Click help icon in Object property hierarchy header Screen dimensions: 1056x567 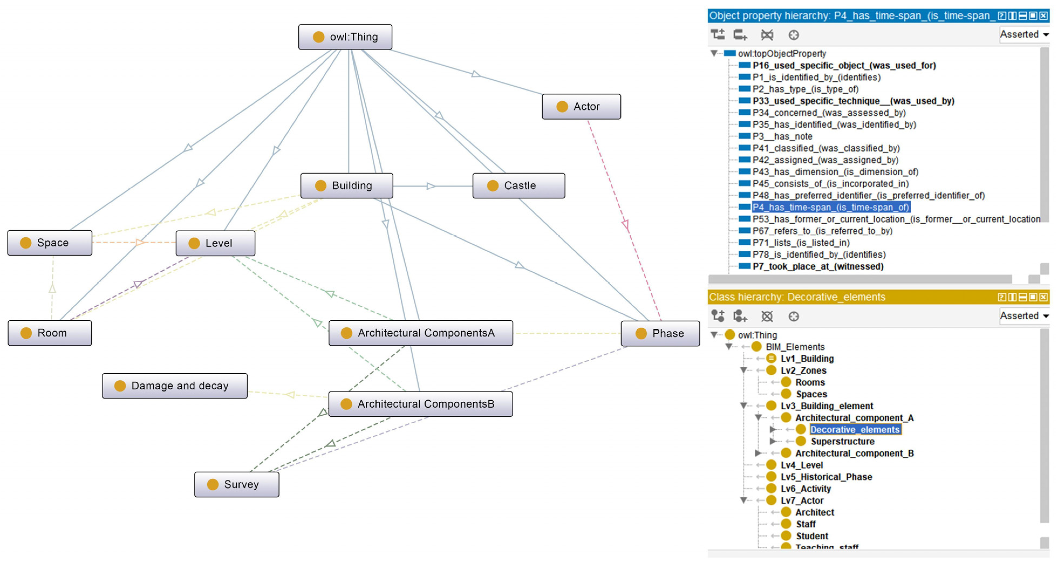1002,16
